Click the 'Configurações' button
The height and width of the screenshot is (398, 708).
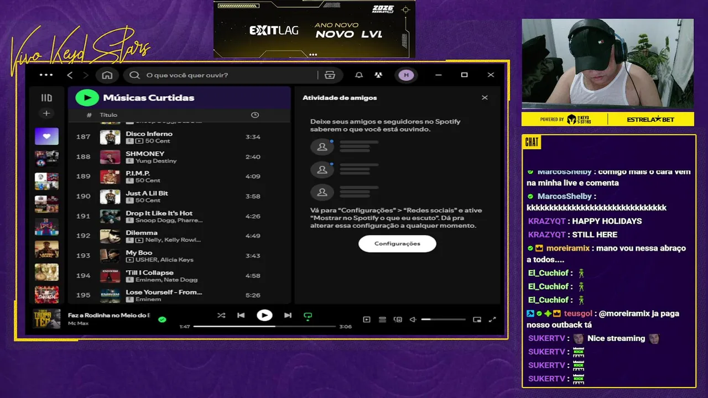tap(397, 244)
